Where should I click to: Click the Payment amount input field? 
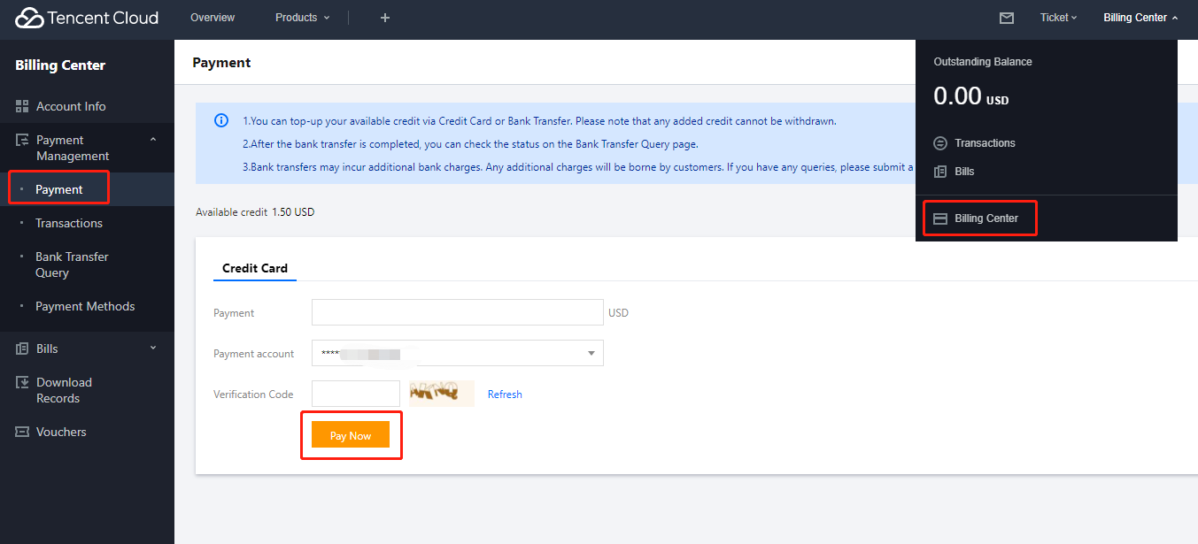[458, 312]
